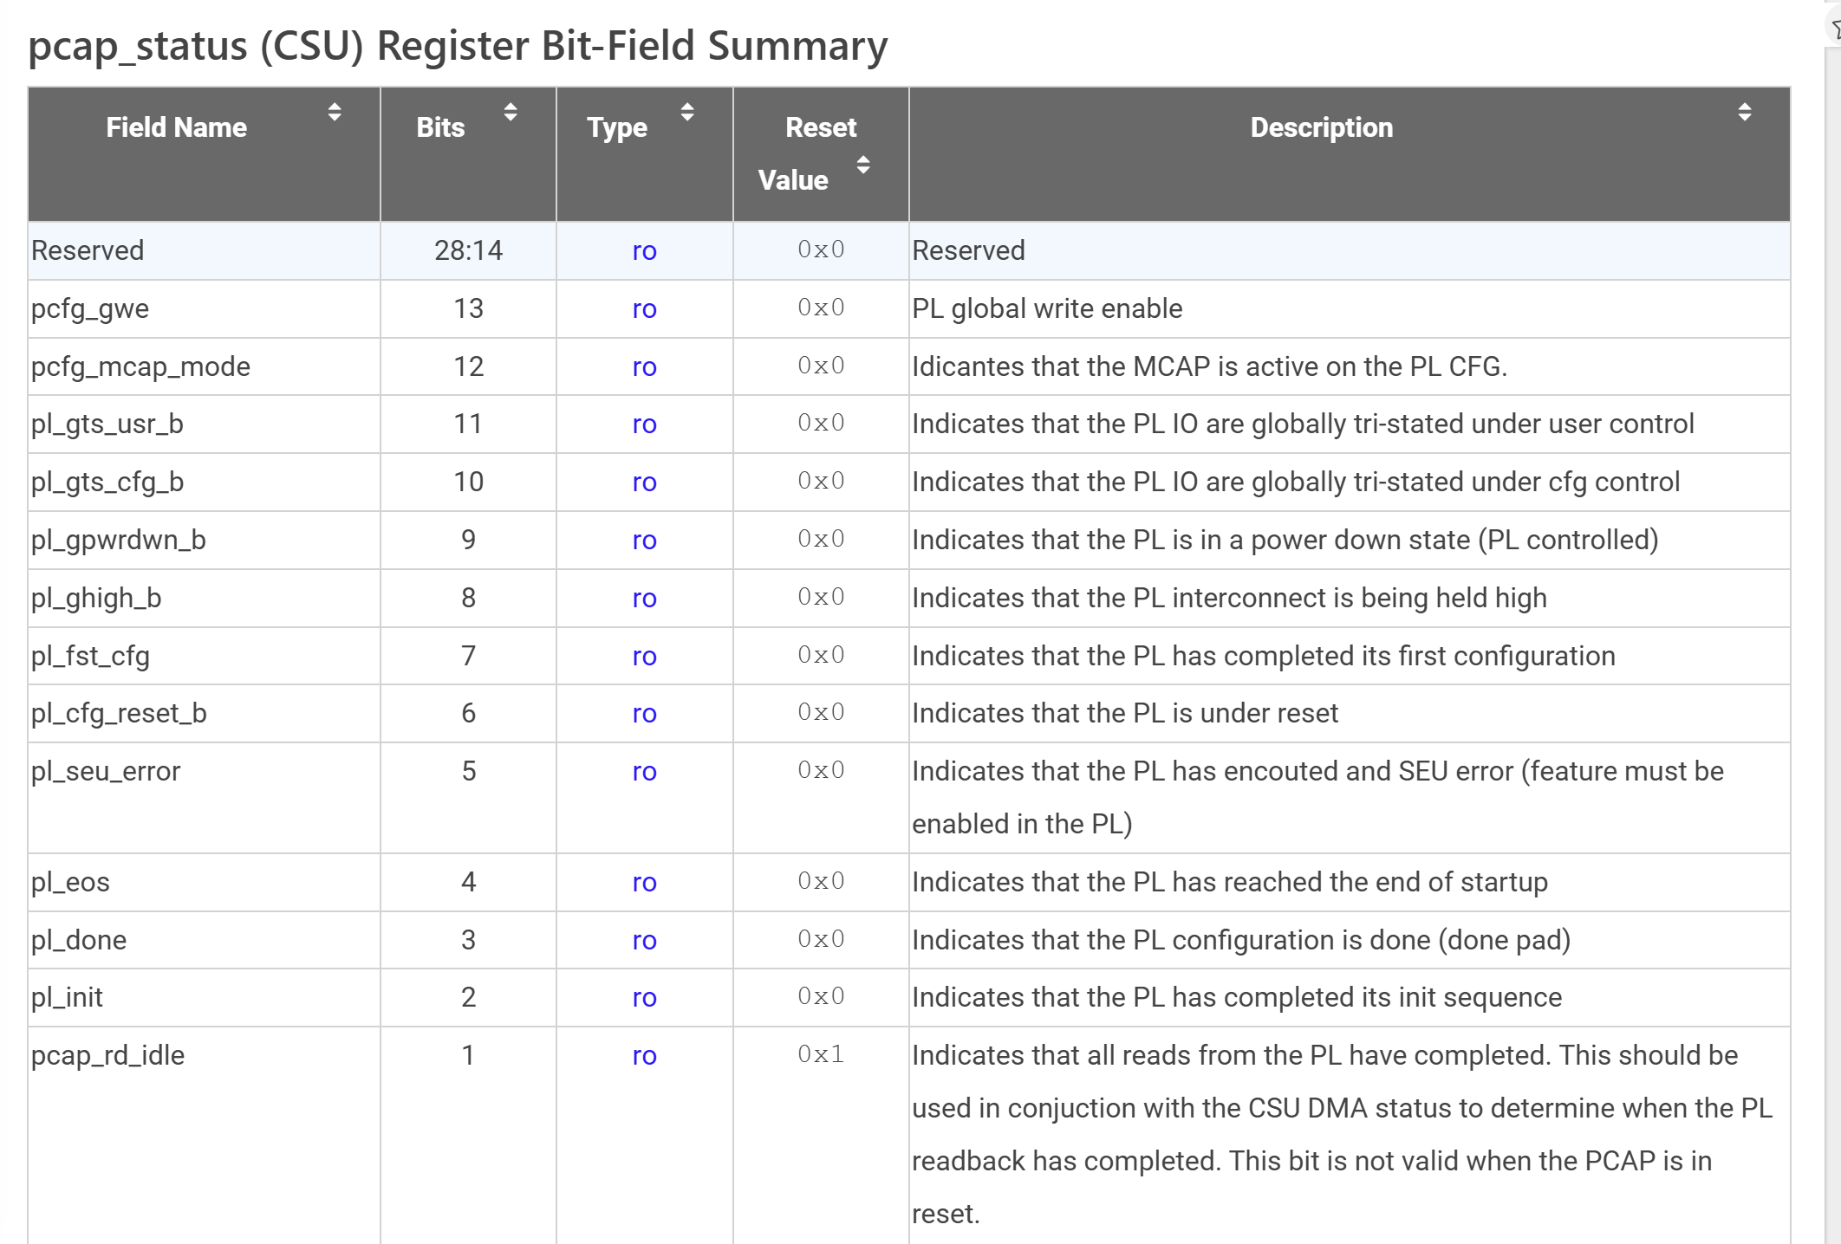Click the Bits column header to sort
The width and height of the screenshot is (1841, 1244).
pos(440,127)
